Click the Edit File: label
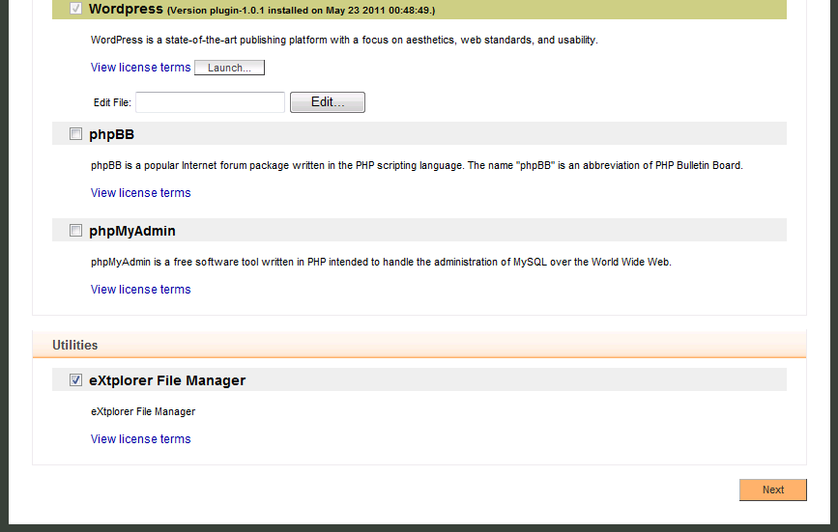 [x=112, y=102]
